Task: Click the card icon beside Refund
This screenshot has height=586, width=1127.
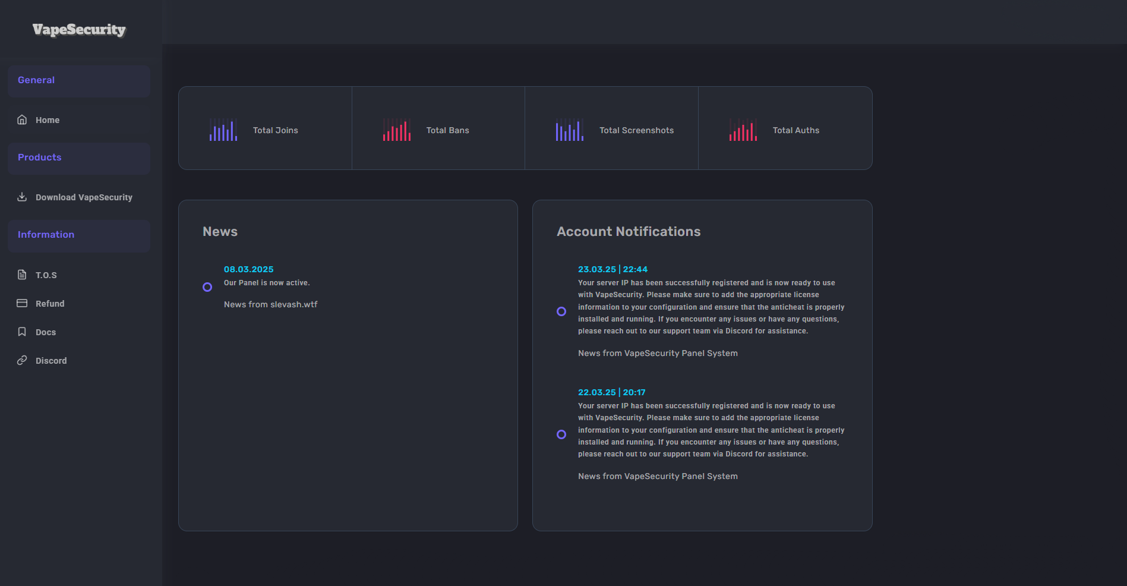Action: pyautogui.click(x=22, y=303)
